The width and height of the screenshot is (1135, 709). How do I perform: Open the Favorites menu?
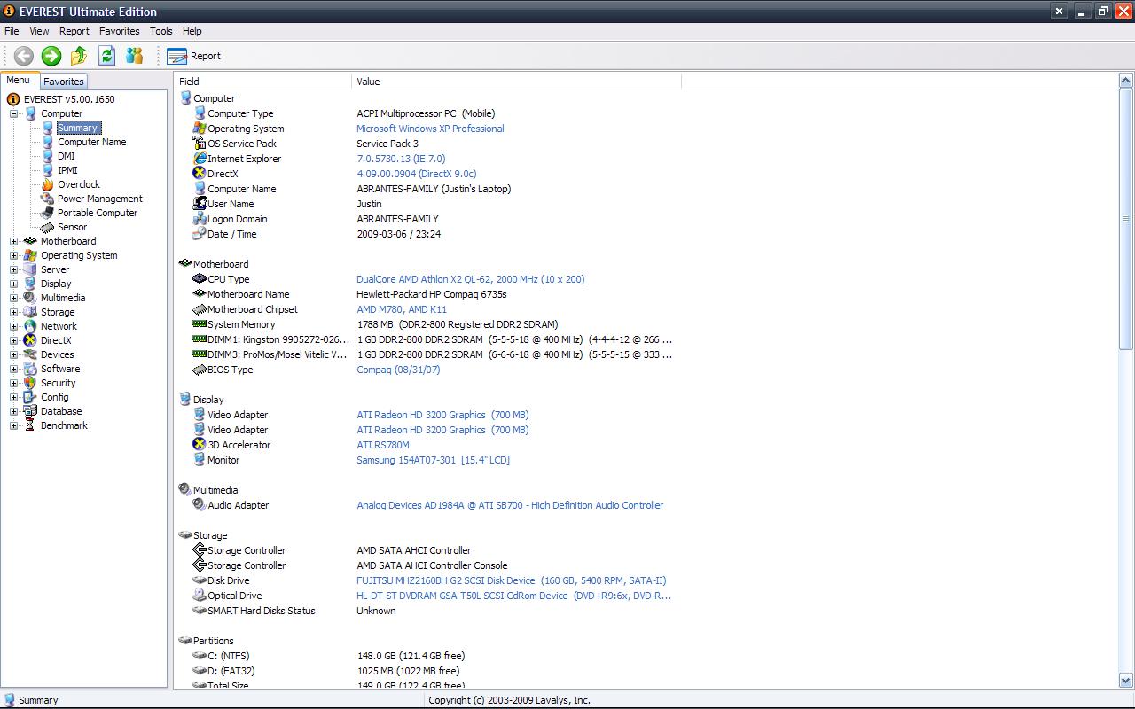119,31
